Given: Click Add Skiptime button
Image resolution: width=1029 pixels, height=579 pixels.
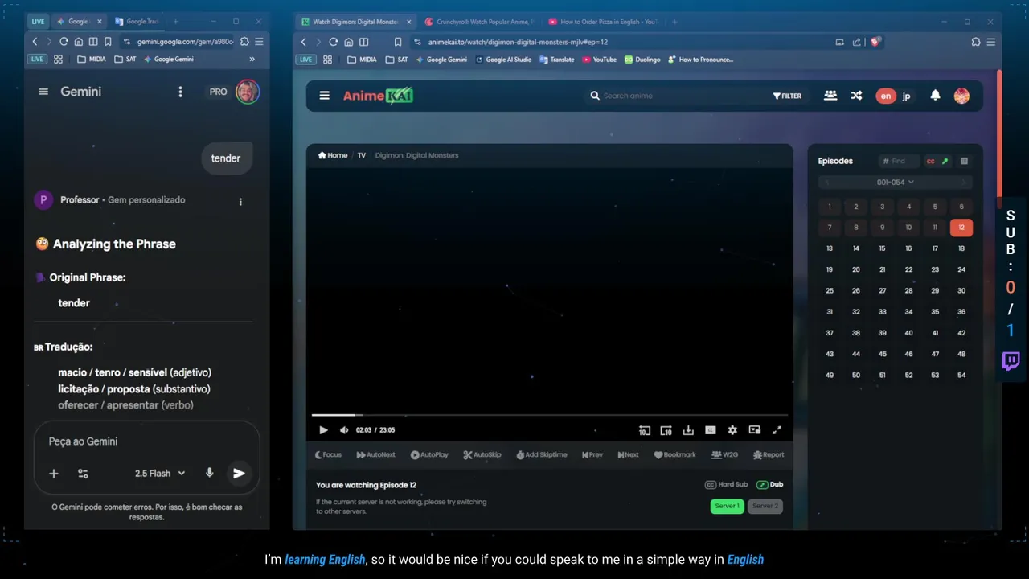Looking at the screenshot, I should (542, 455).
